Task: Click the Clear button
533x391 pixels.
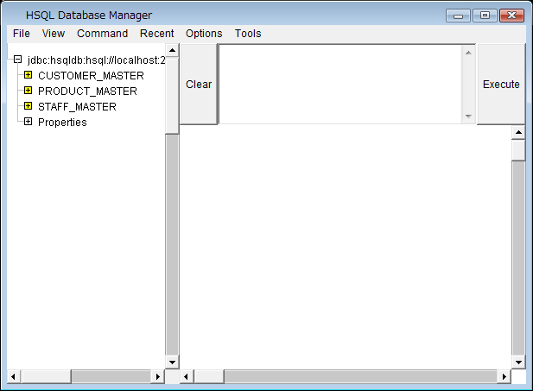Action: pyautogui.click(x=199, y=85)
